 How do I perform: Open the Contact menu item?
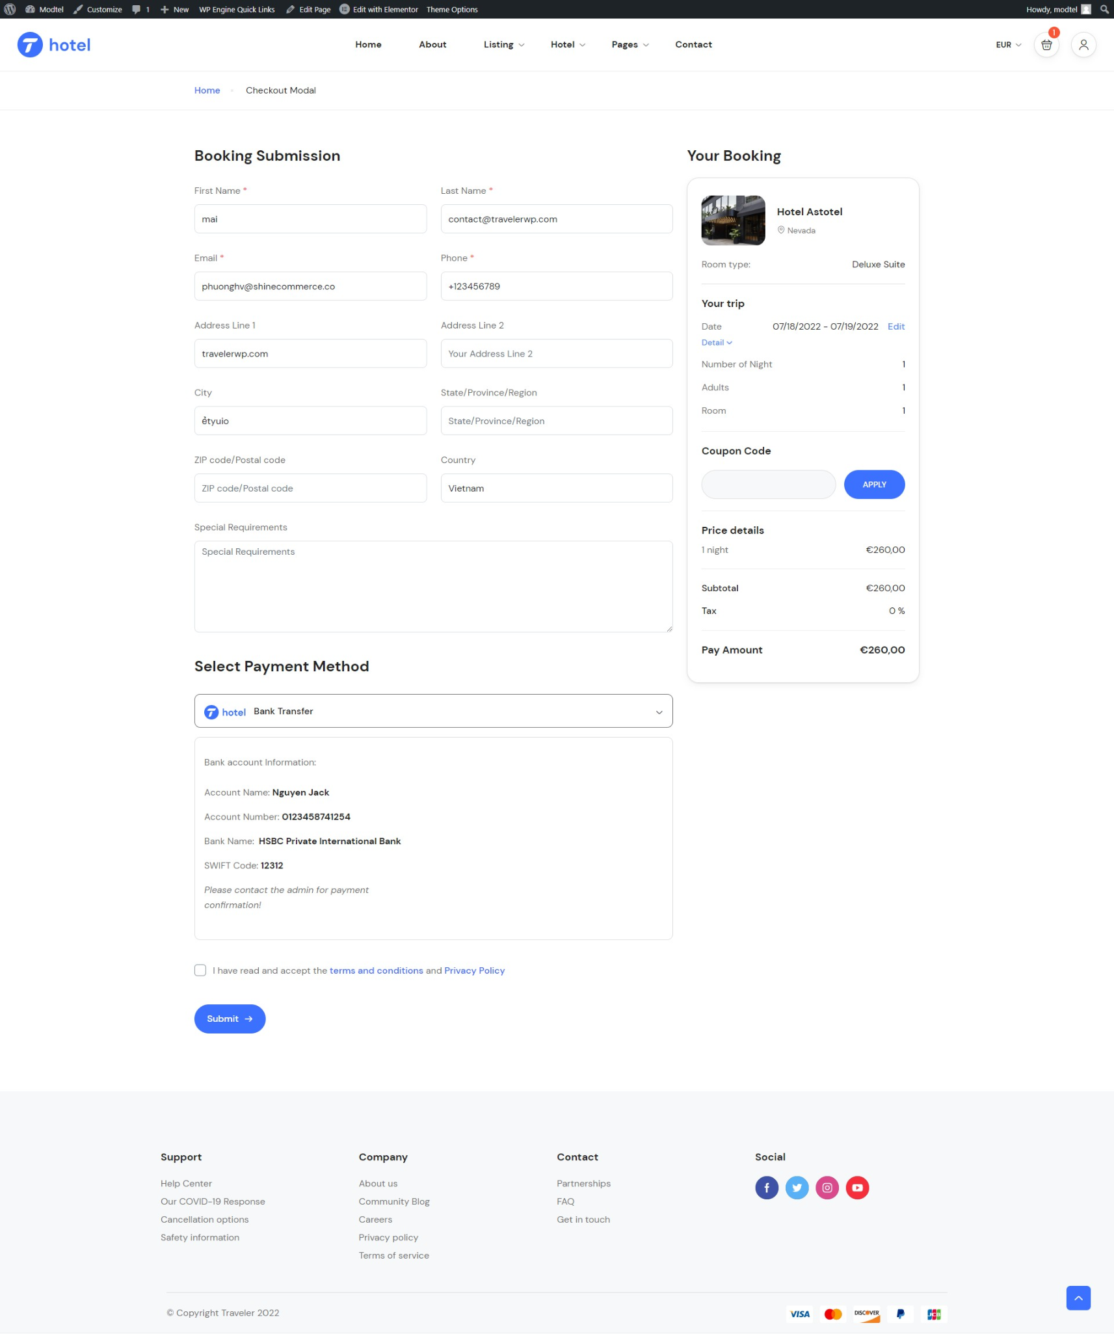click(x=693, y=45)
